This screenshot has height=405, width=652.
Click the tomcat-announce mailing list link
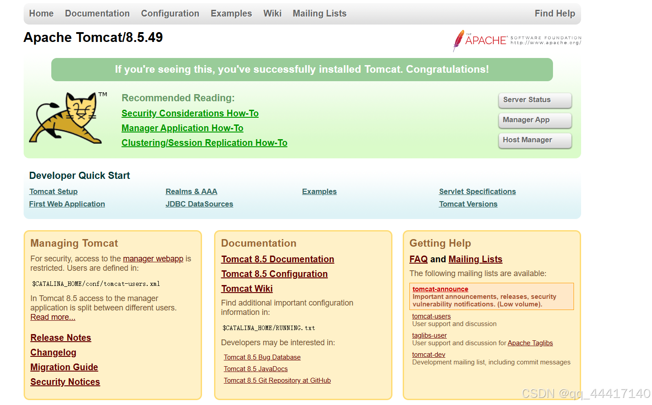coord(440,289)
